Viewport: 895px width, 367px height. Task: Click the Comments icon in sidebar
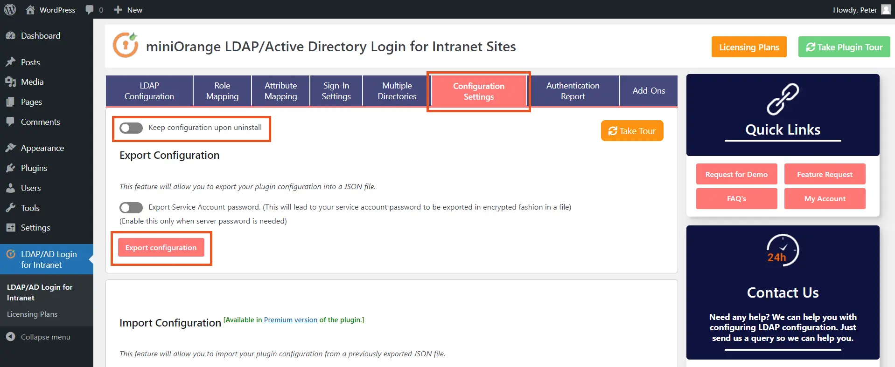[x=10, y=122]
